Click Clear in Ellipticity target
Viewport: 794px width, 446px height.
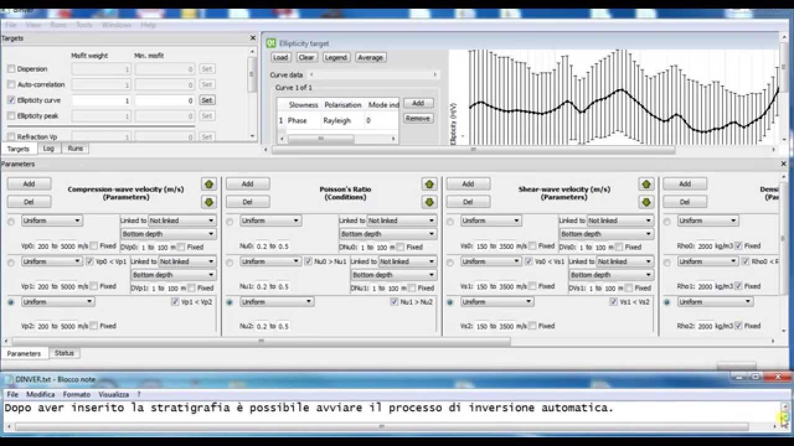(x=306, y=57)
